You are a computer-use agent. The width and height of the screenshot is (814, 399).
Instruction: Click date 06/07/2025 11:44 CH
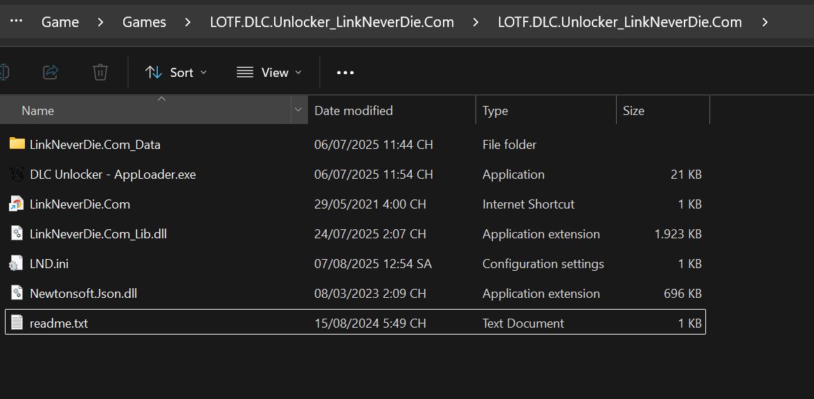point(374,144)
